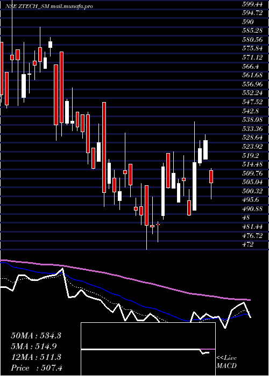Image resolution: width=269 pixels, height=376 pixels.
Task: Click the 571.12 price label
Action: [x=252, y=57]
